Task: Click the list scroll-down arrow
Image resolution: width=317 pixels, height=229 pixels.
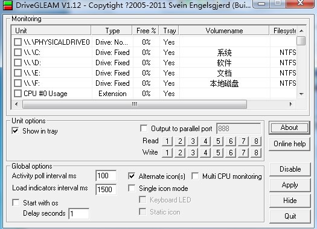Action: (301, 94)
